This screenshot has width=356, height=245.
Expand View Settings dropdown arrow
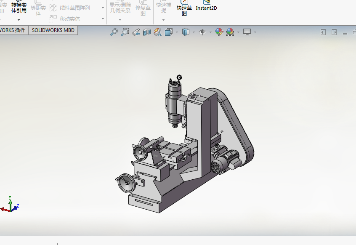(x=255, y=32)
